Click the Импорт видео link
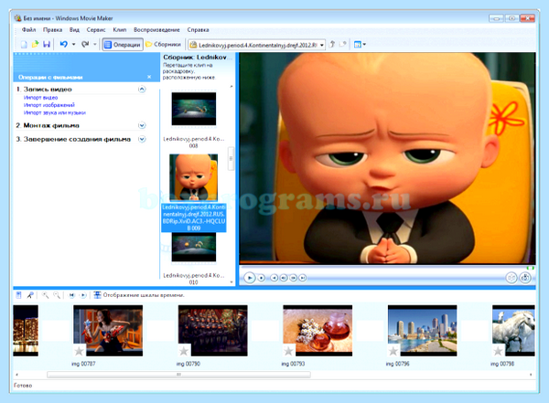The height and width of the screenshot is (403, 549). click(40, 98)
